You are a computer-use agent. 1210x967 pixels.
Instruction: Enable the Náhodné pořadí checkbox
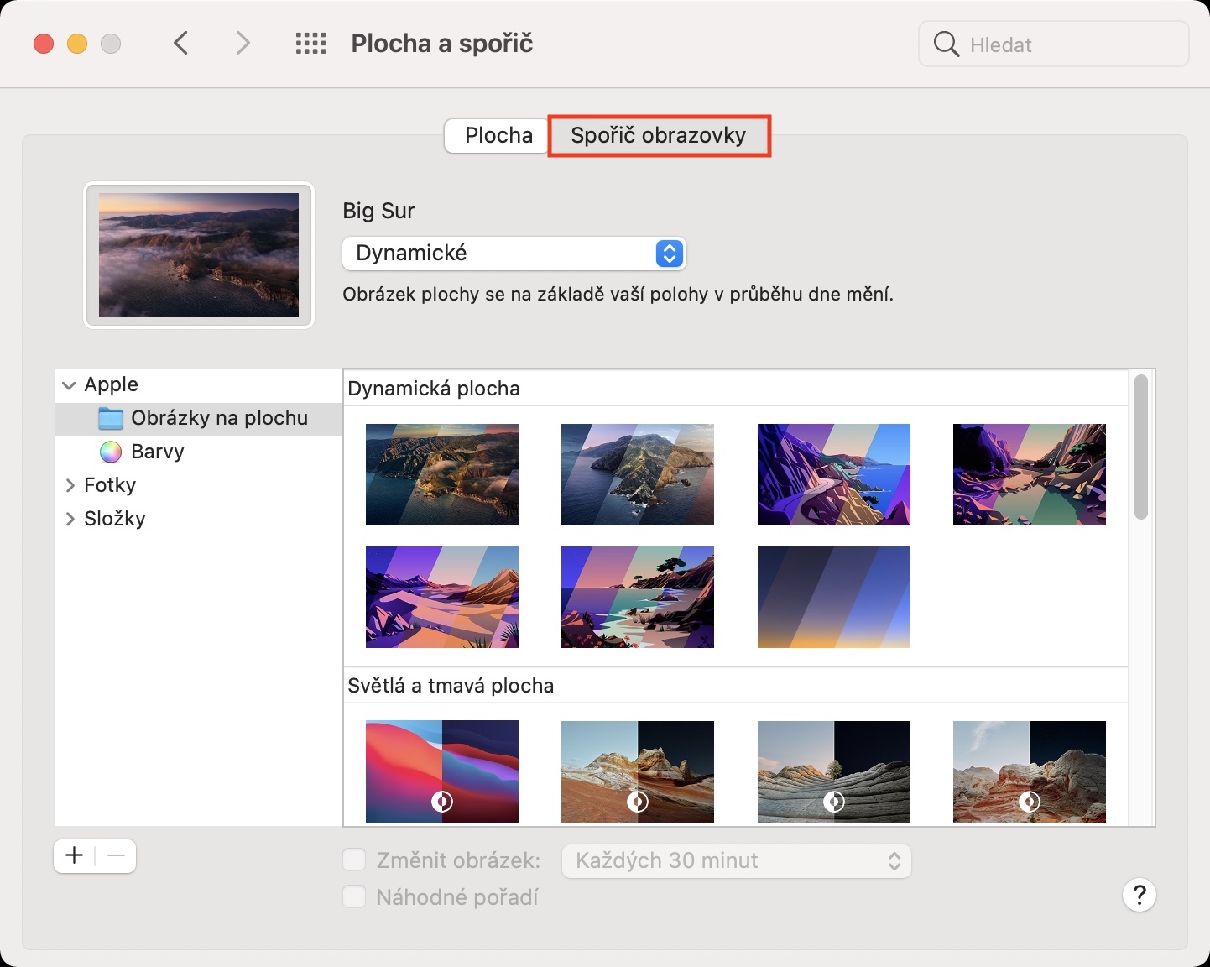click(x=354, y=896)
